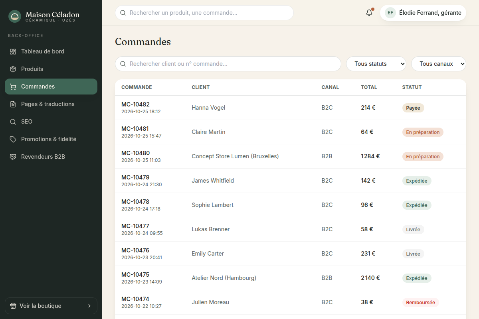Screen dimensions: 479x319
Task: Click client Lukas Brenner
Action: [x=211, y=229]
